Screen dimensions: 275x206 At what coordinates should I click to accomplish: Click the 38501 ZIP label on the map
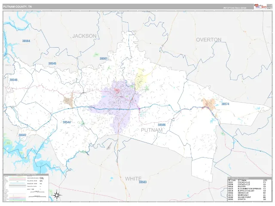click(104, 58)
